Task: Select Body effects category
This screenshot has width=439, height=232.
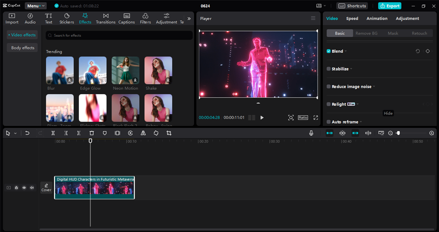Action: click(23, 48)
